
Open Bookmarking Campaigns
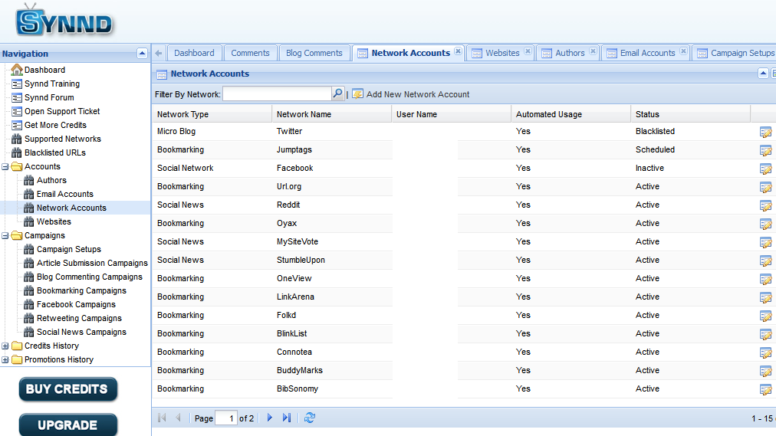pyautogui.click(x=74, y=290)
